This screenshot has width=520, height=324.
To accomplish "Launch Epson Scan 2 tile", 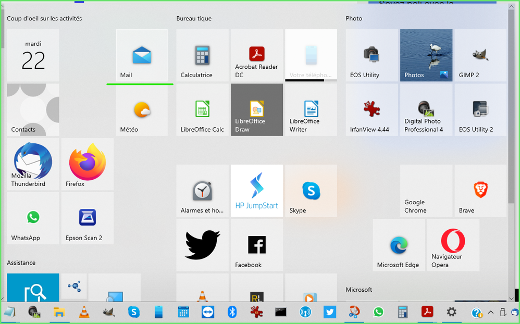I will pyautogui.click(x=87, y=218).
